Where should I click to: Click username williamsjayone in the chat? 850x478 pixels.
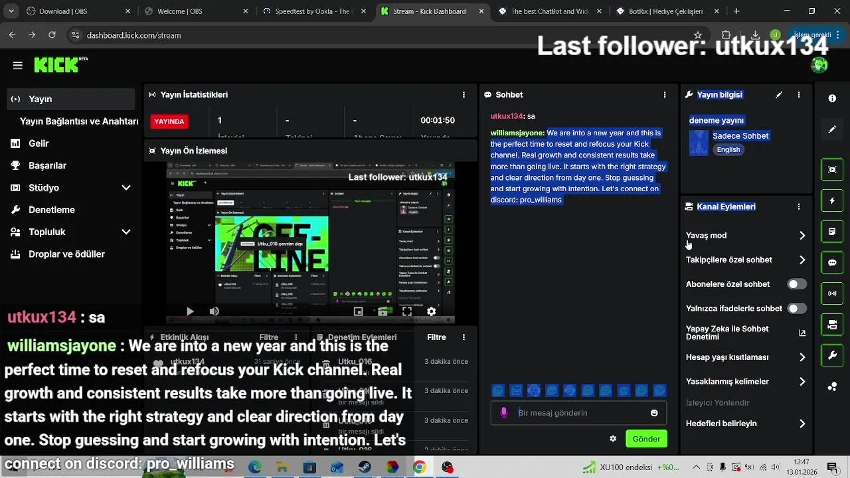point(517,133)
